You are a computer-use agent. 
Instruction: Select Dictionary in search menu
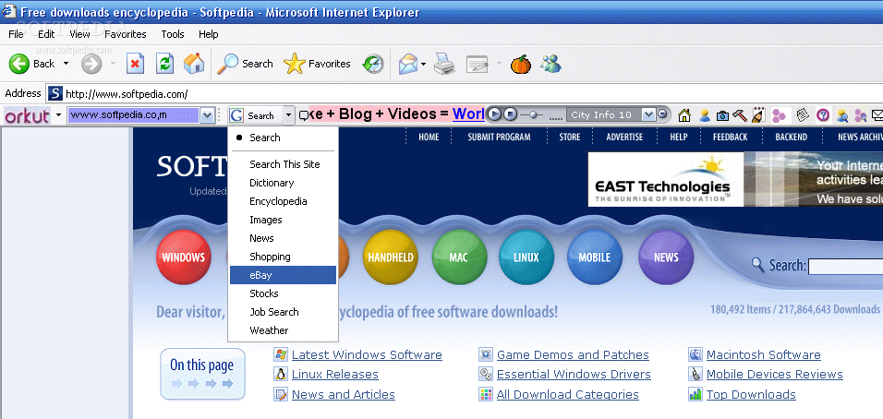283,183
